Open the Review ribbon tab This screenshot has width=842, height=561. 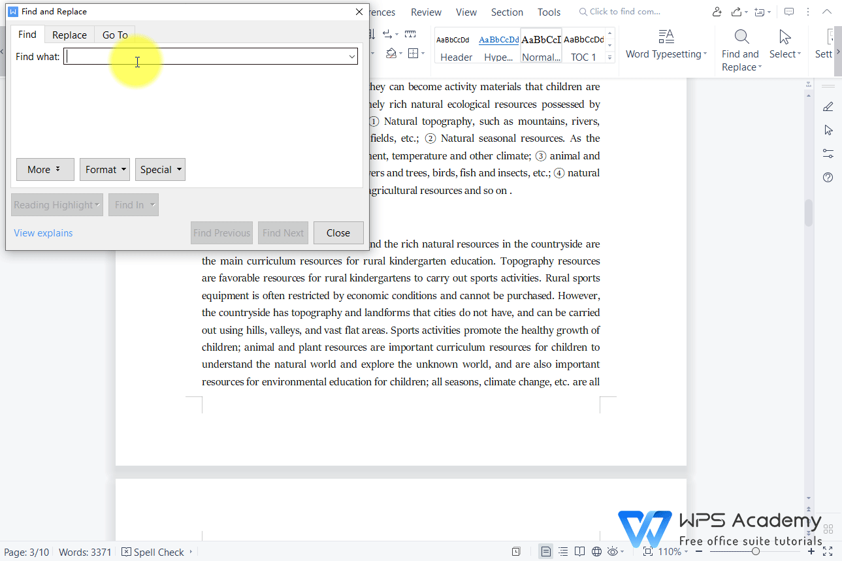tap(425, 12)
